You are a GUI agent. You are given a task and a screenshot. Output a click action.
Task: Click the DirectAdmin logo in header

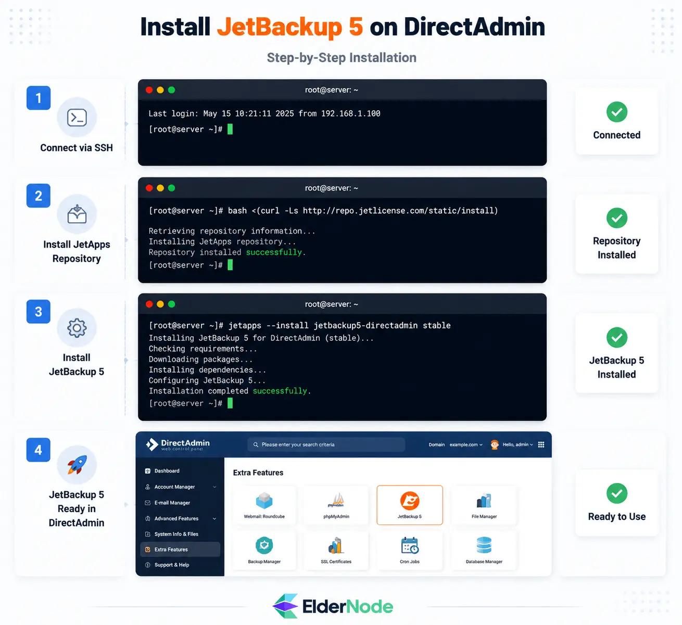coord(178,444)
